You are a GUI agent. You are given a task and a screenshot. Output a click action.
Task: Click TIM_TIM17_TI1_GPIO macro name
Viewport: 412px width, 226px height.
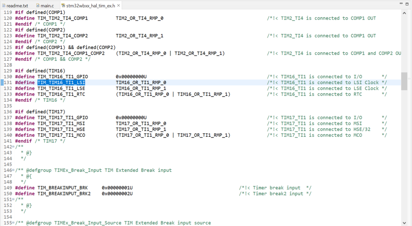click(63, 118)
